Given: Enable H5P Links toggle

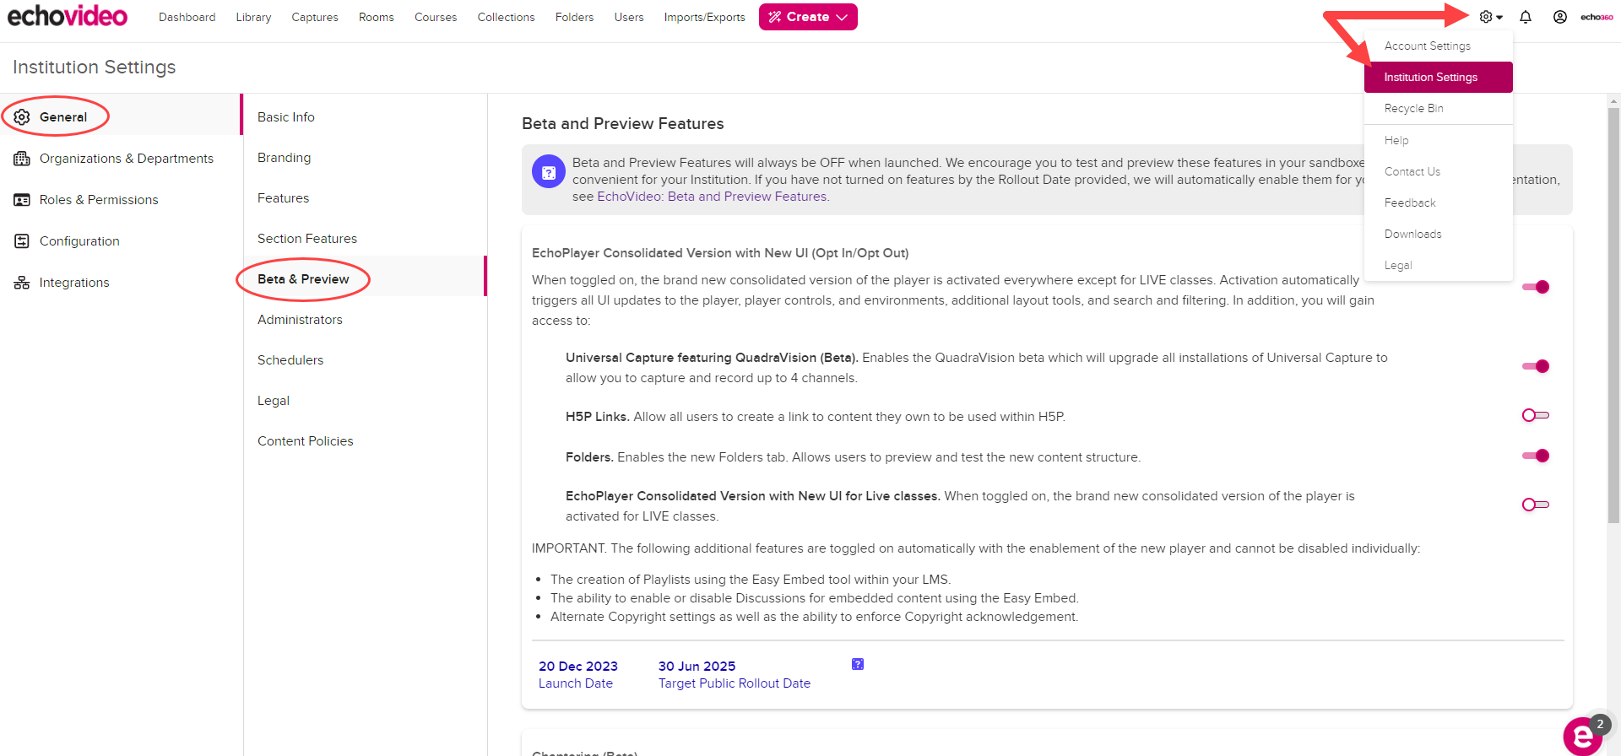Looking at the screenshot, I should (x=1536, y=415).
